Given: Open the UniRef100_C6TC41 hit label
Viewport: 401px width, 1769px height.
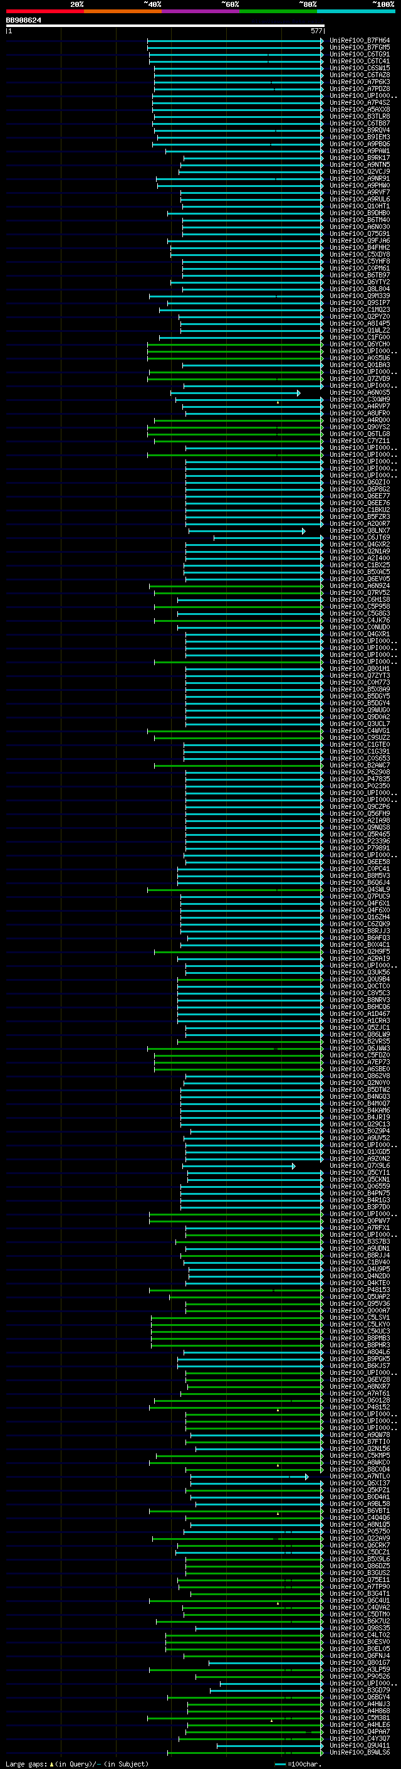Looking at the screenshot, I should 359,61.
